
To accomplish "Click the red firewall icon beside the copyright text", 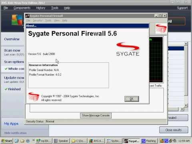I will pyautogui.click(x=34, y=97).
